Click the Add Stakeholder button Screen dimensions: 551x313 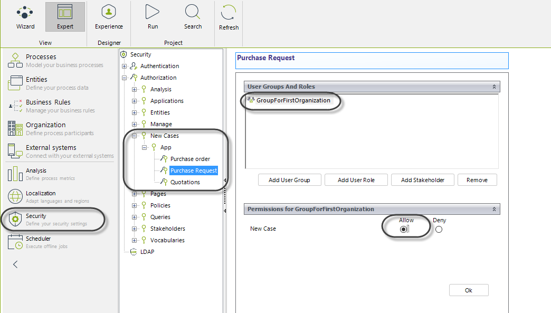(422, 180)
